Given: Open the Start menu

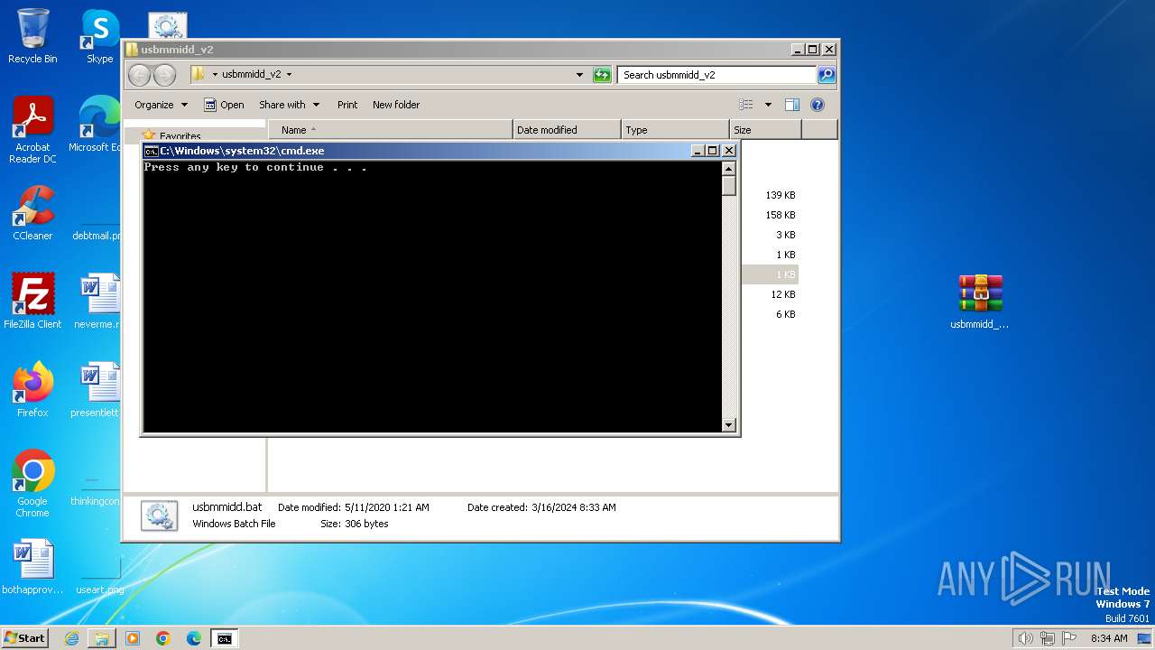Looking at the screenshot, I should pos(24,638).
